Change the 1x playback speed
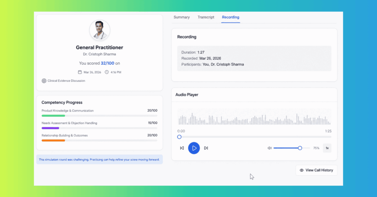The height and width of the screenshot is (197, 377). [x=327, y=148]
